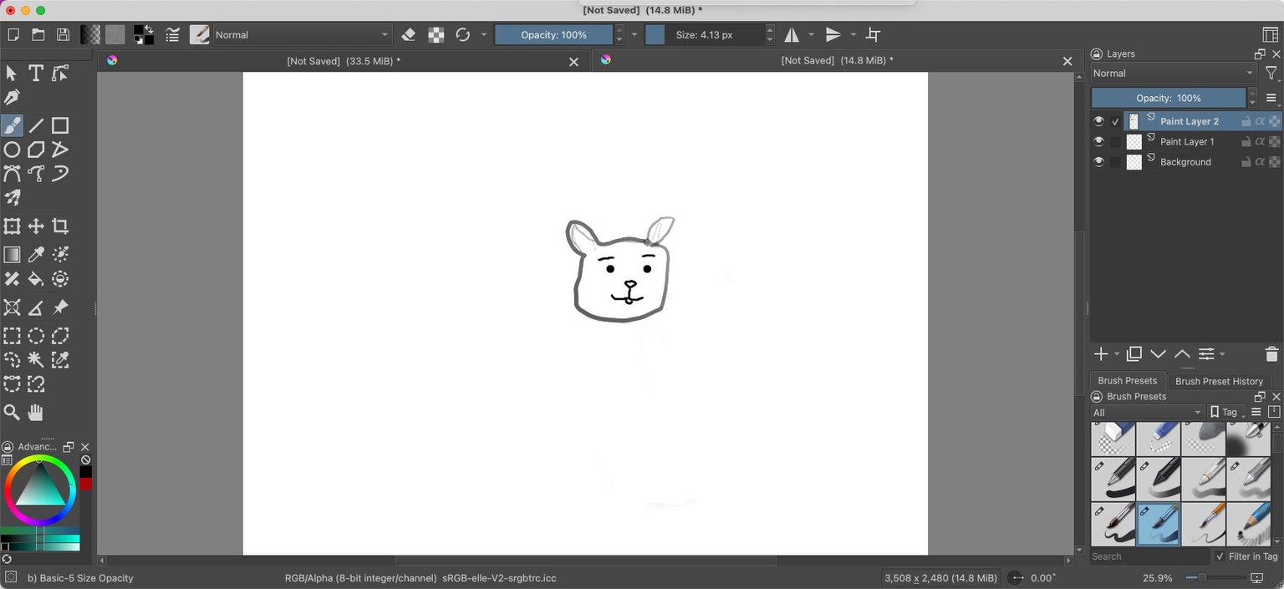Delete layer with the trash icon
The image size is (1284, 589).
1271,354
